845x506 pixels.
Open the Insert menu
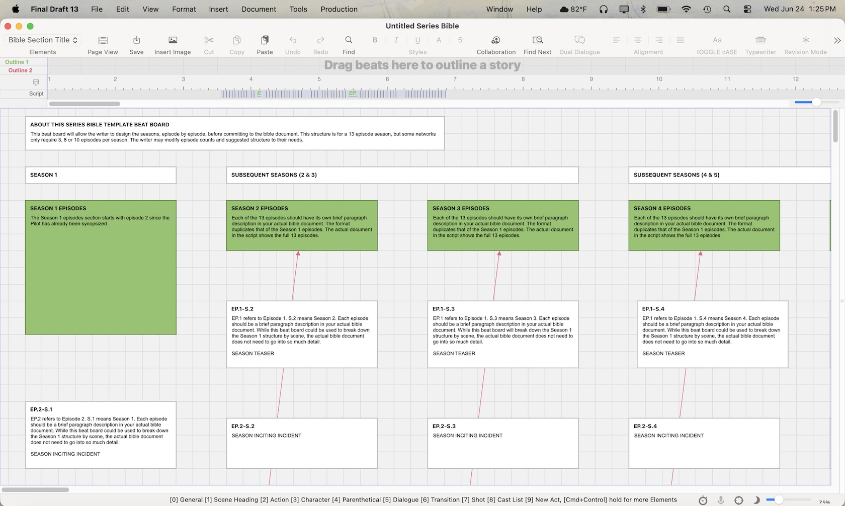pos(218,9)
